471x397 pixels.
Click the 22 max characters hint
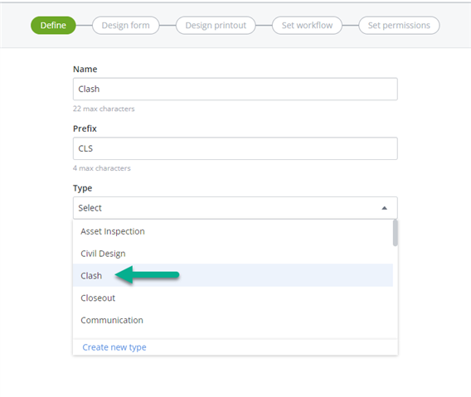click(x=104, y=109)
